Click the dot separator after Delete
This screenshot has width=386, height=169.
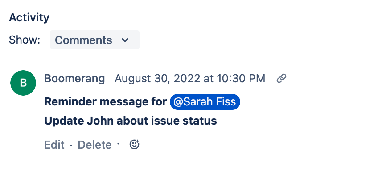click(118, 143)
